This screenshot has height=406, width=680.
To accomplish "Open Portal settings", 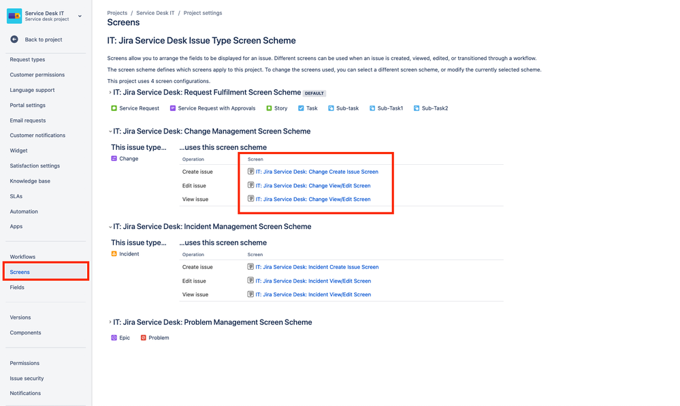I will (x=27, y=105).
